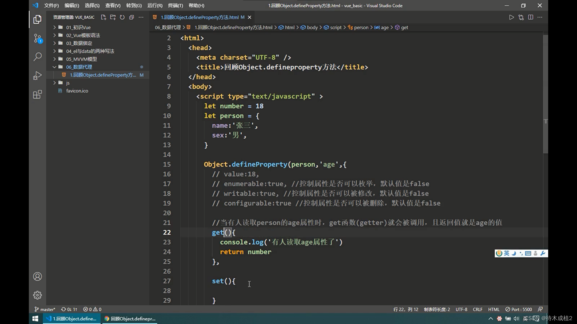The width and height of the screenshot is (577, 324).
Task: Click the 06_数据代理 breadcrumb
Action: pyautogui.click(x=168, y=27)
